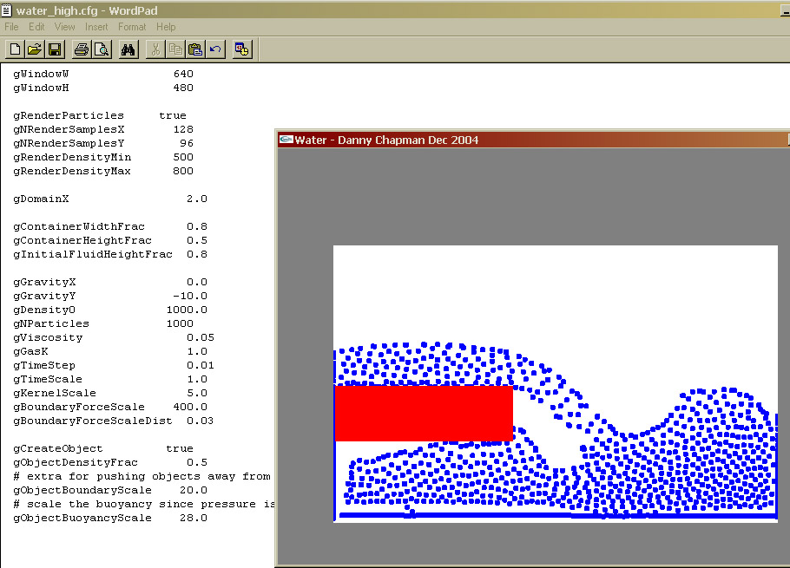Undo the last action with the toolbar icon
The width and height of the screenshot is (790, 568).
tap(215, 49)
